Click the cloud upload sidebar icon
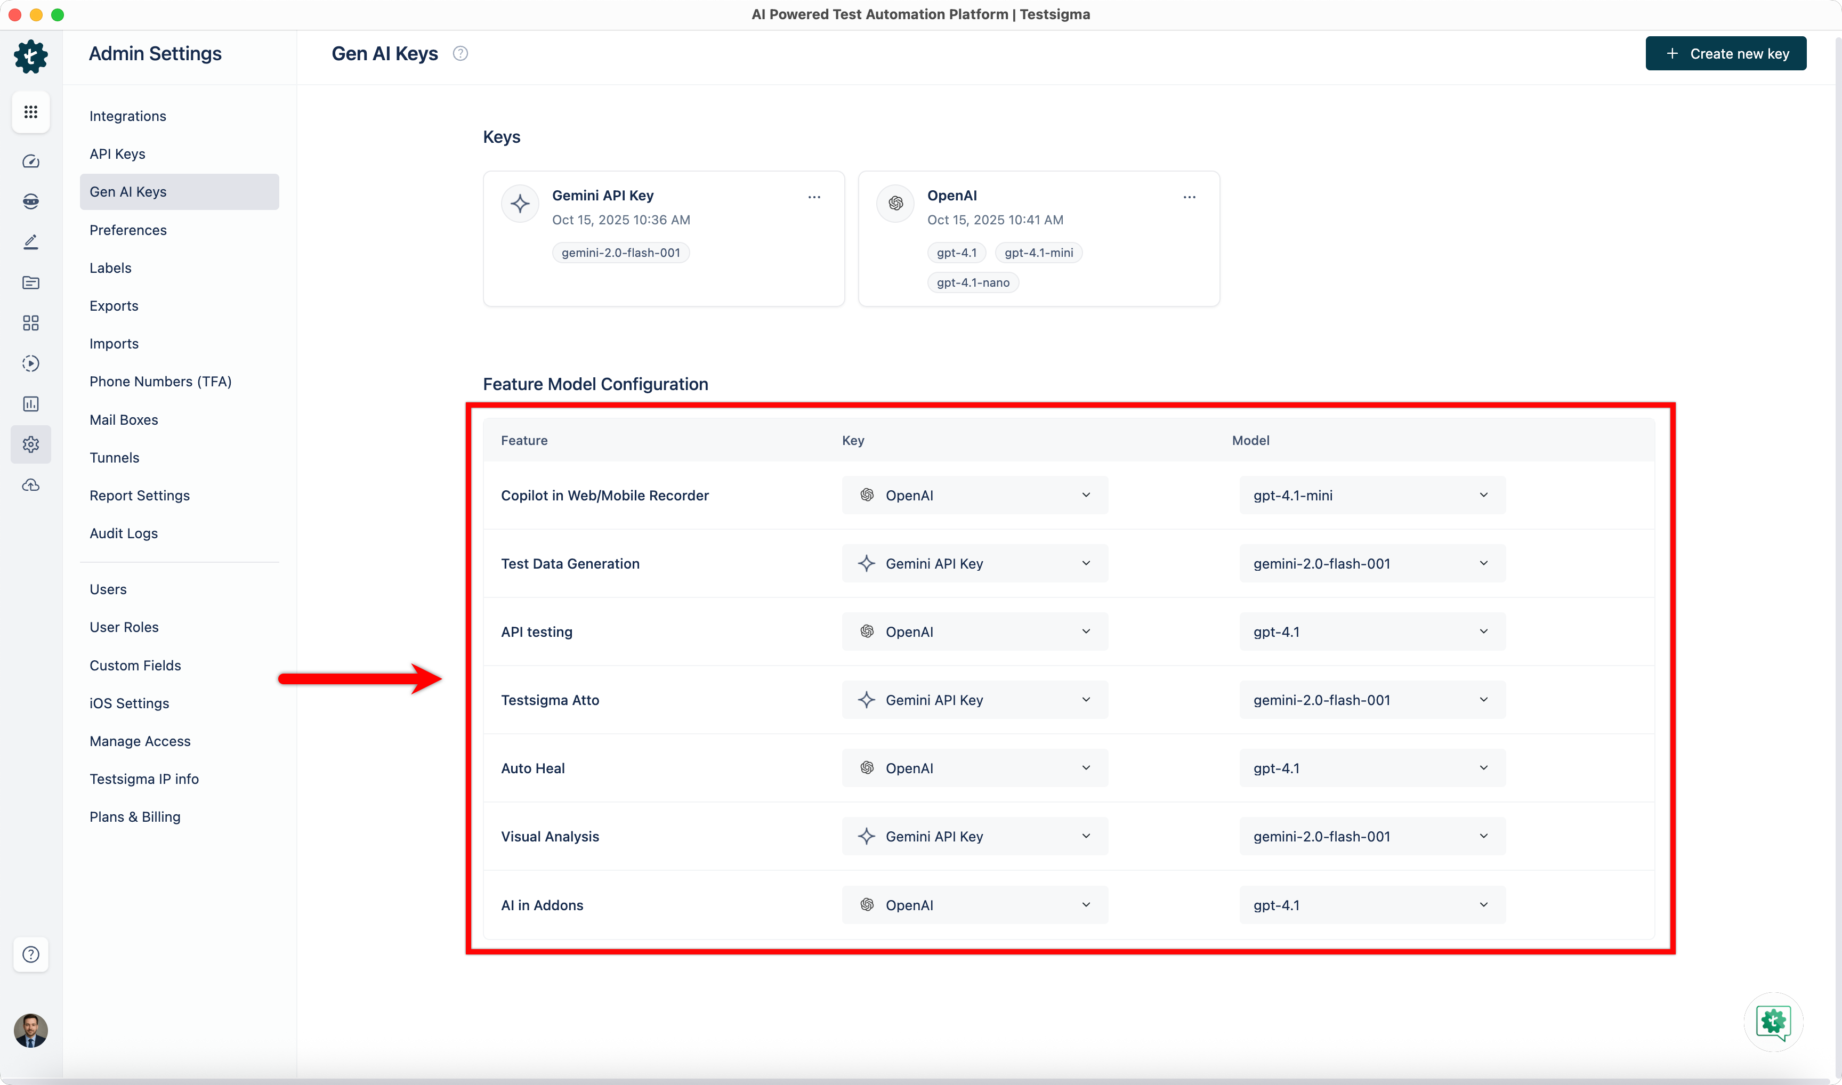Image resolution: width=1842 pixels, height=1085 pixels. (31, 485)
